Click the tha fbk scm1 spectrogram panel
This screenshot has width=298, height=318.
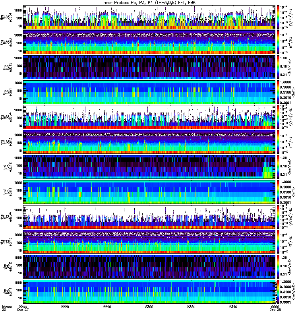(x=149, y=92)
